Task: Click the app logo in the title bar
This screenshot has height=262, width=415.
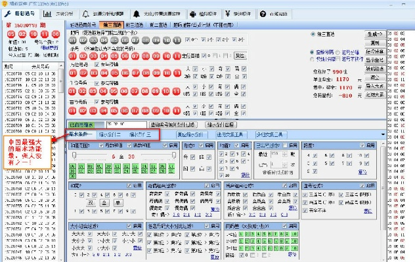Action: 5,4
